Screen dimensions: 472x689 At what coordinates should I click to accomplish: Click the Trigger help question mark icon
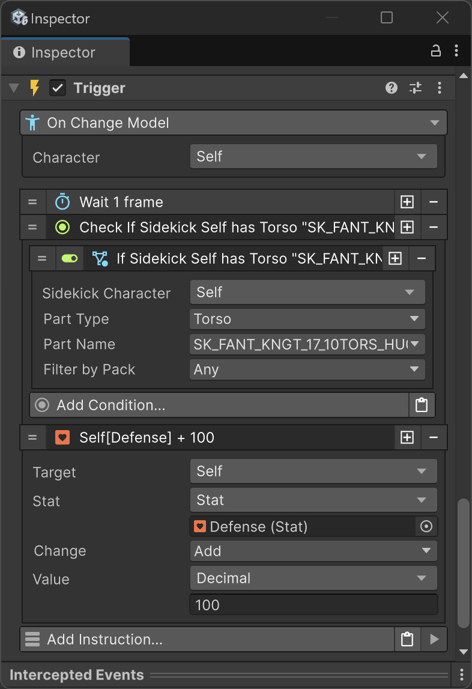(x=392, y=88)
